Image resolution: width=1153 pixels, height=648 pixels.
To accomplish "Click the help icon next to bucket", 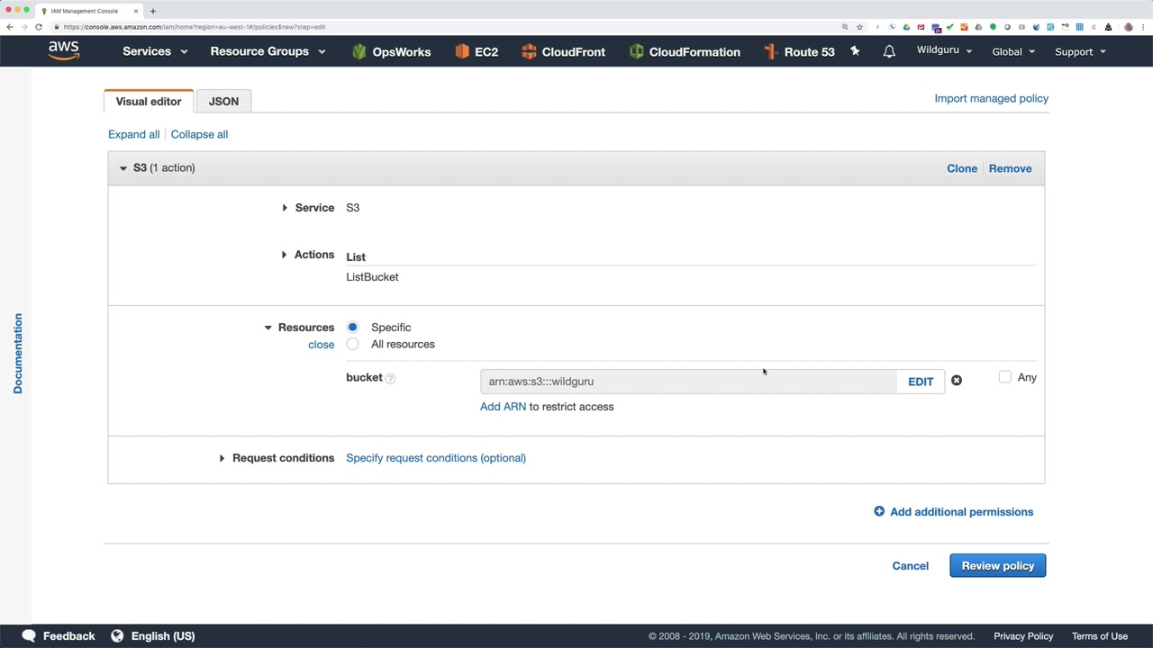I will click(x=391, y=379).
